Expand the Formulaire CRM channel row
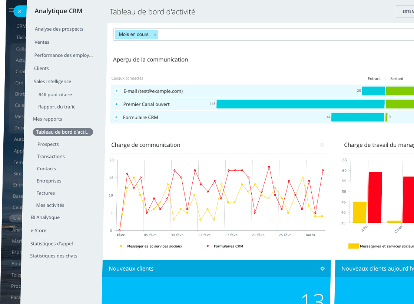Image resolution: width=414 pixels, height=304 pixels. [x=116, y=117]
